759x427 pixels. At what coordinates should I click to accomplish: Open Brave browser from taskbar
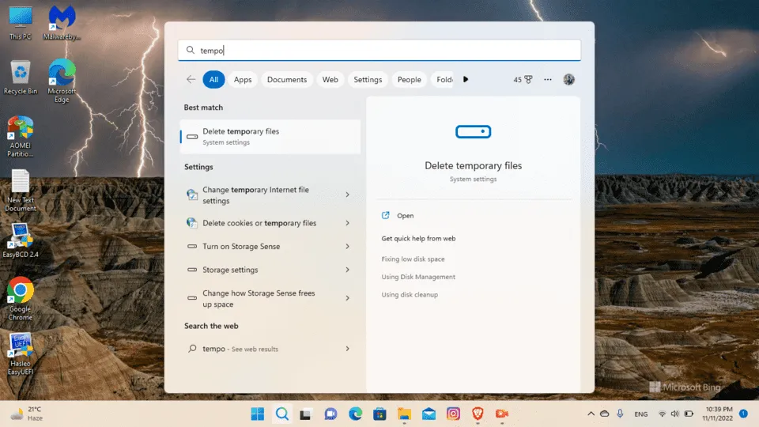click(478, 414)
